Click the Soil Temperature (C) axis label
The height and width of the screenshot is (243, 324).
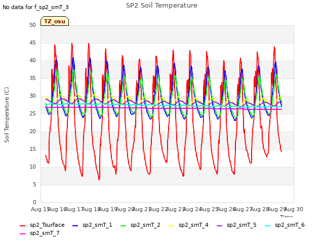pyautogui.click(x=7, y=115)
